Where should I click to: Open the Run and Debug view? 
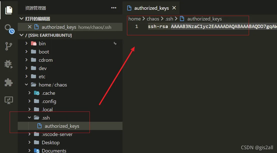coord(9,64)
